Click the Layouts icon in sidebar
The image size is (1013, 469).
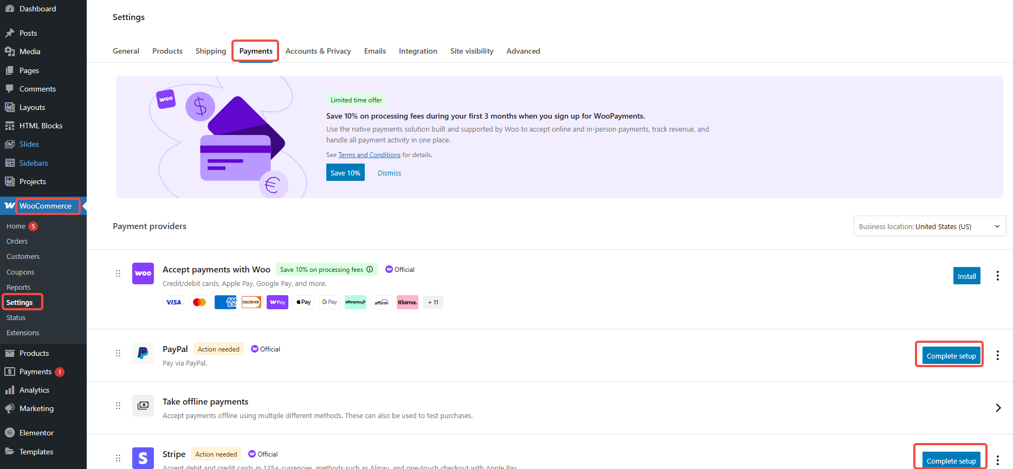pos(10,107)
